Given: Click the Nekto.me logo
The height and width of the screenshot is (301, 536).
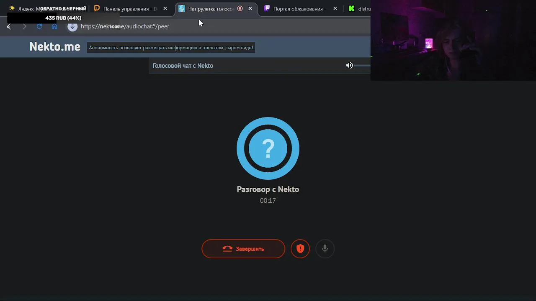Looking at the screenshot, I should click(55, 47).
